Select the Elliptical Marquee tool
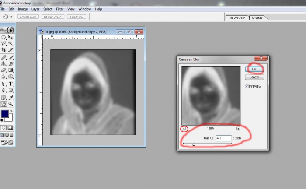Image resolution: width=306 pixels, height=189 pixels. tap(3, 38)
